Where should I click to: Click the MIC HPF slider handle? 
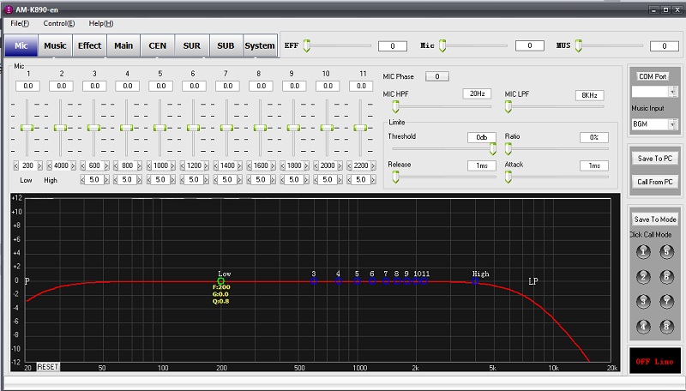395,107
